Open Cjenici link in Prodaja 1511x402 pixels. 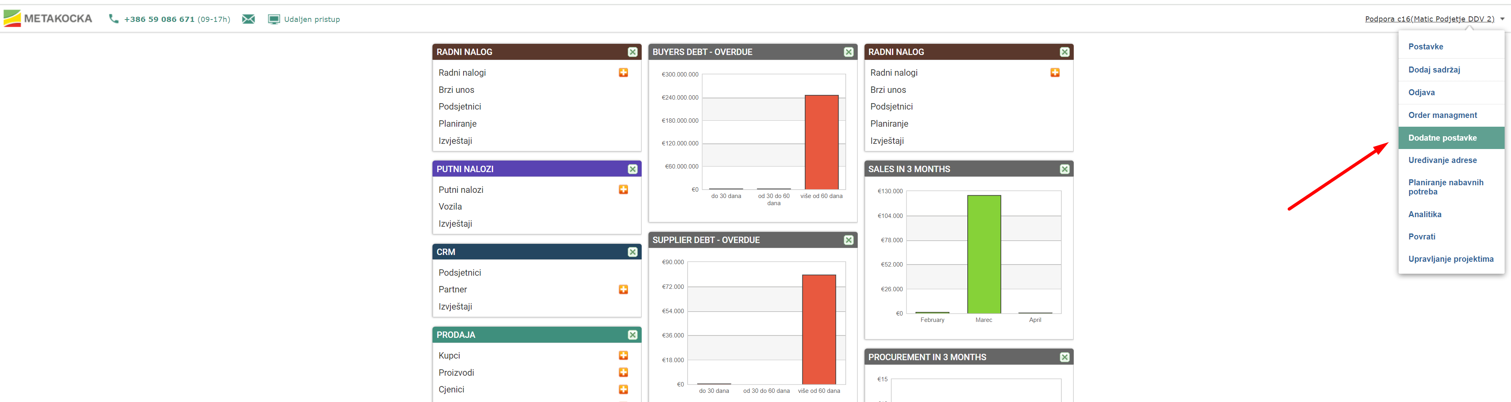(x=451, y=390)
